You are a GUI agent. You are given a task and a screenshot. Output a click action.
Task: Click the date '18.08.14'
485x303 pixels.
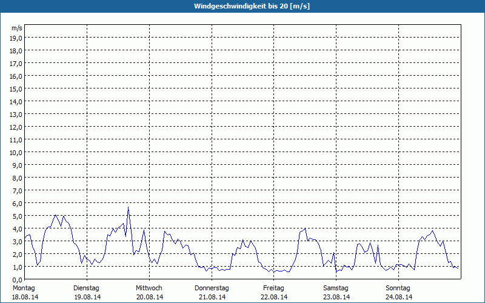[25, 297]
